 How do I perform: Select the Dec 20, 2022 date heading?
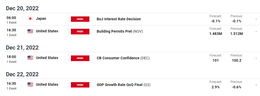(x=22, y=8)
